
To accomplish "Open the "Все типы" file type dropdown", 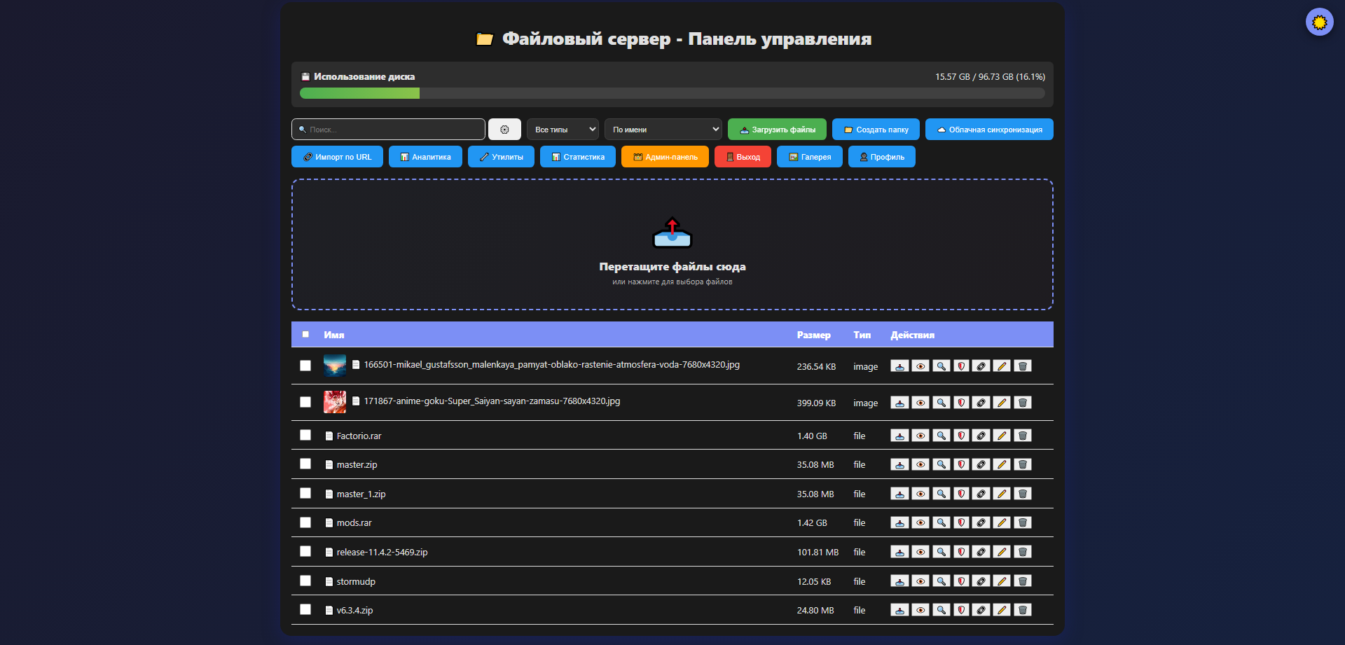I will click(563, 130).
